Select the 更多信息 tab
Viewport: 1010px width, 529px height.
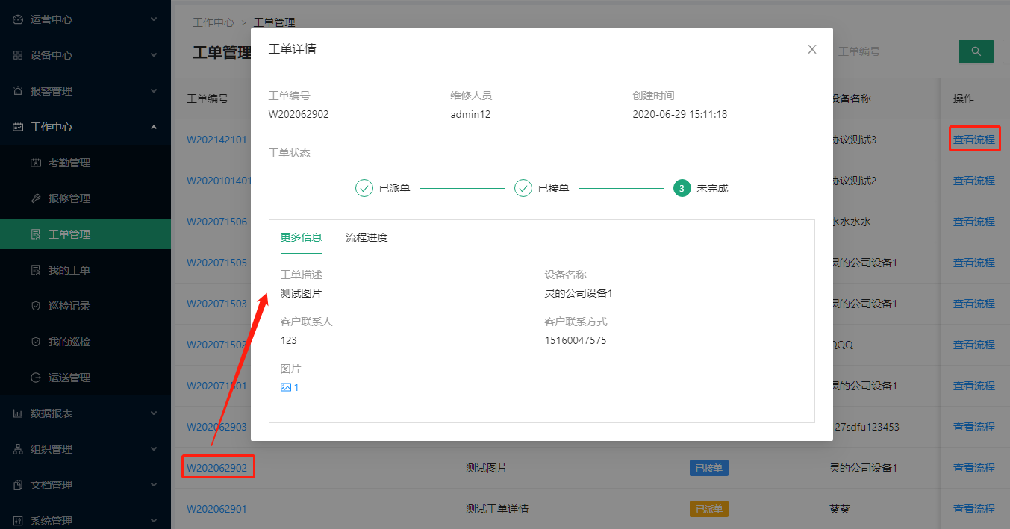[301, 237]
